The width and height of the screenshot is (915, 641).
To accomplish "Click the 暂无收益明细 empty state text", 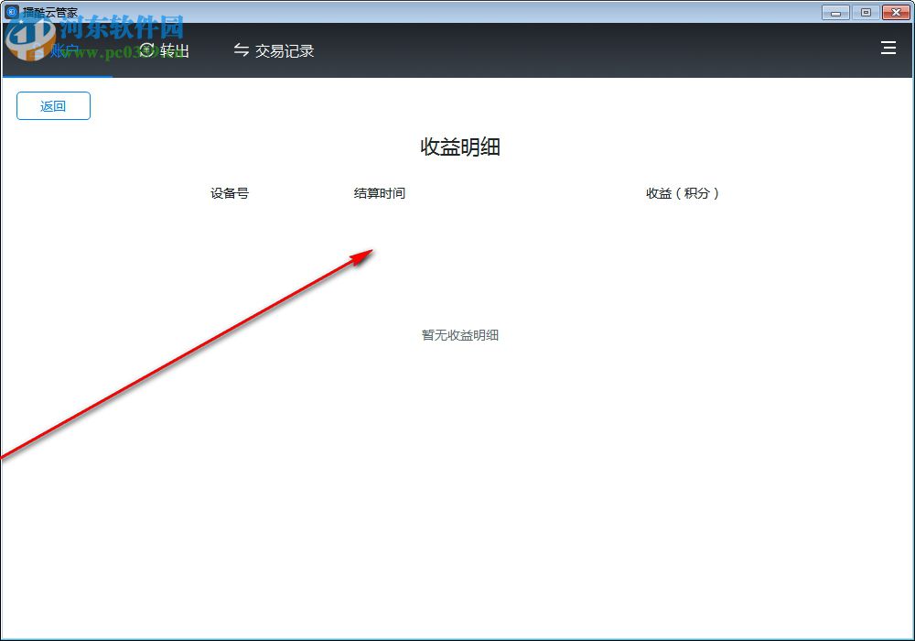I will 458,335.
